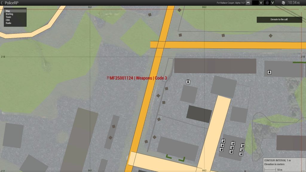Open the first marker color dropdown arrow
The width and height of the screenshot is (306, 172).
pyautogui.click(x=261, y=3)
